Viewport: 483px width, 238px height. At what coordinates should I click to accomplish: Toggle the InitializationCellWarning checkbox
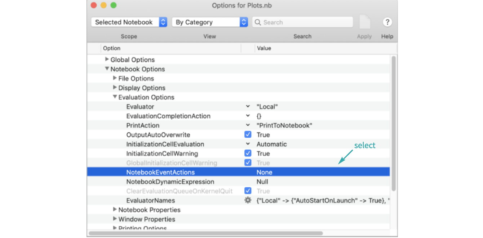click(248, 154)
